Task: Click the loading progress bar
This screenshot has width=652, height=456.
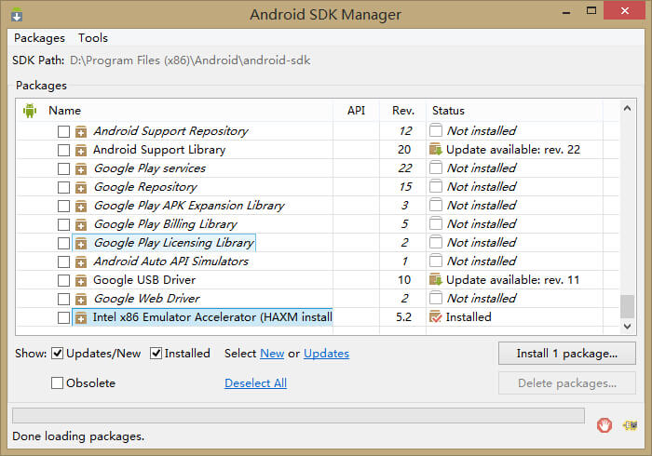Action: 298,415
